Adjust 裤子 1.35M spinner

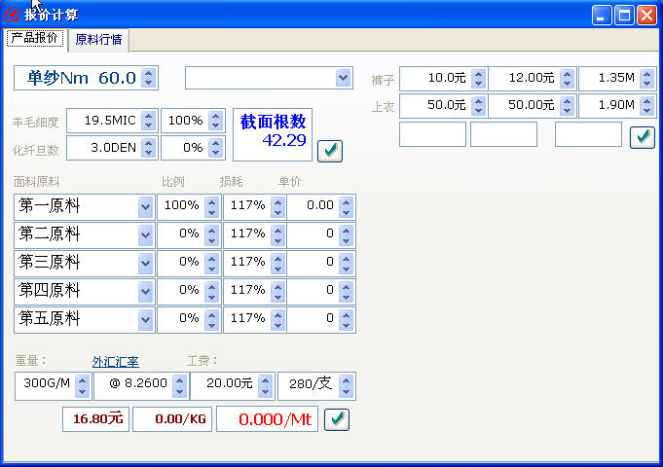click(646, 79)
